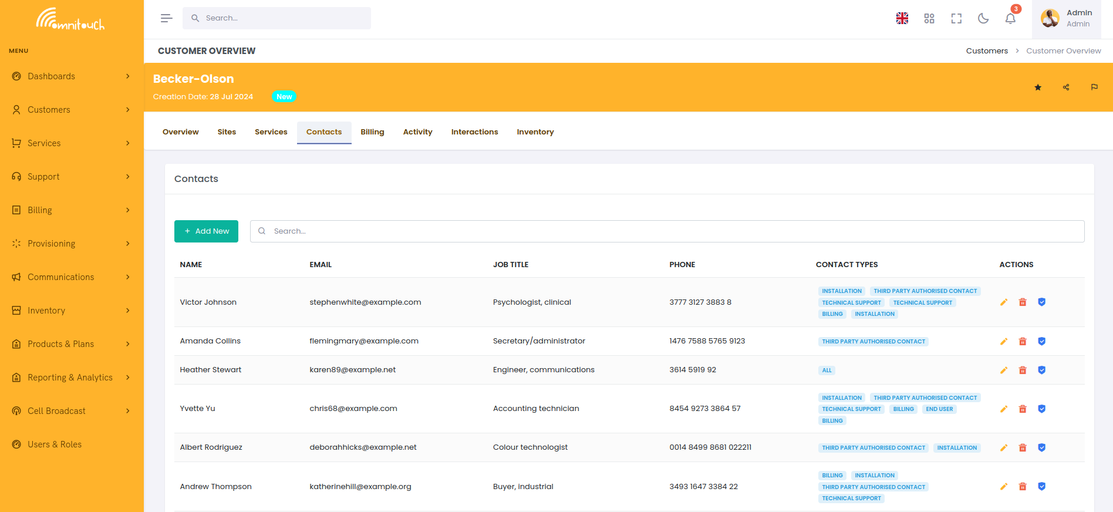1113x512 pixels.
Task: Toggle fullscreen mode
Action: tap(956, 18)
